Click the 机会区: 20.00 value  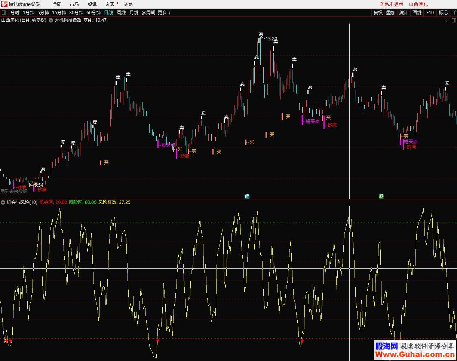click(53, 202)
